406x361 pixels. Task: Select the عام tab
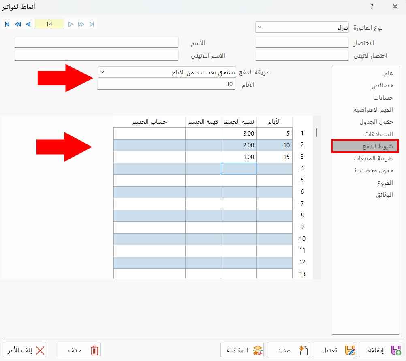[x=365, y=74]
